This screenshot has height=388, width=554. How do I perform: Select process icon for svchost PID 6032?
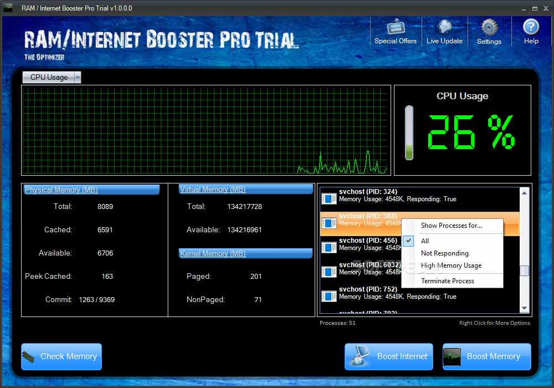(x=329, y=272)
